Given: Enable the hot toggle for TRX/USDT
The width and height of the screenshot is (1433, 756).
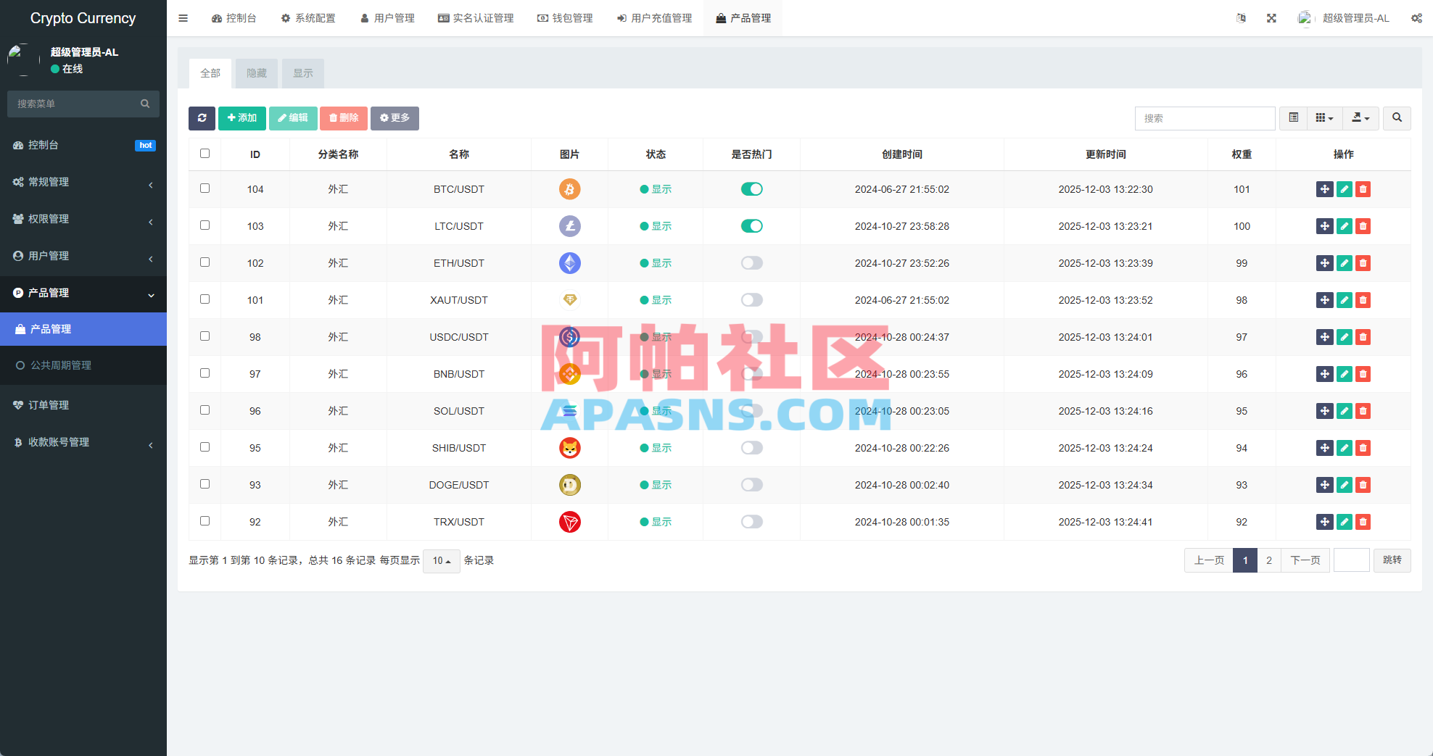Looking at the screenshot, I should [x=751, y=522].
